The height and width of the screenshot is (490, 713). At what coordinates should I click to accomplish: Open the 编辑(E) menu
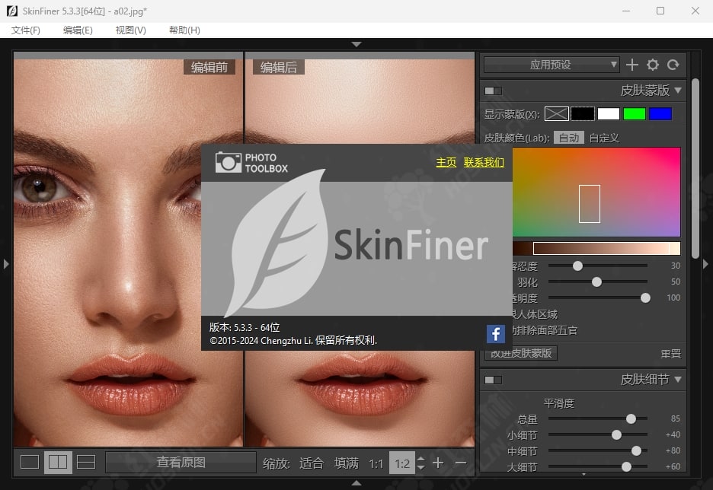point(78,30)
